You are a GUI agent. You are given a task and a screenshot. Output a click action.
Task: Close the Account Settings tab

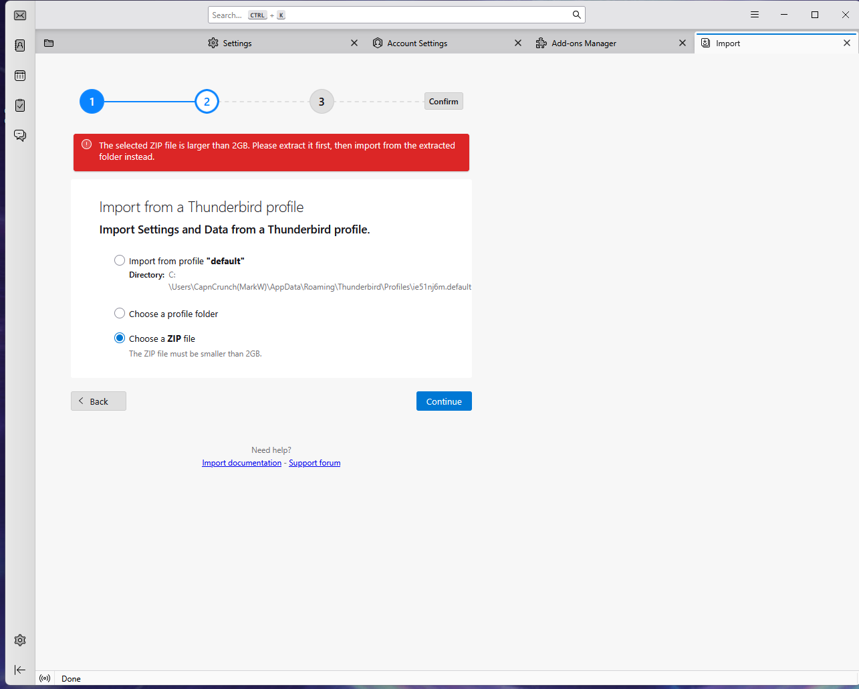[518, 43]
